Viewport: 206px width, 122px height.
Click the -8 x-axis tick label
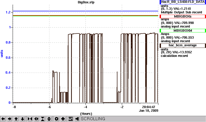click(14, 107)
